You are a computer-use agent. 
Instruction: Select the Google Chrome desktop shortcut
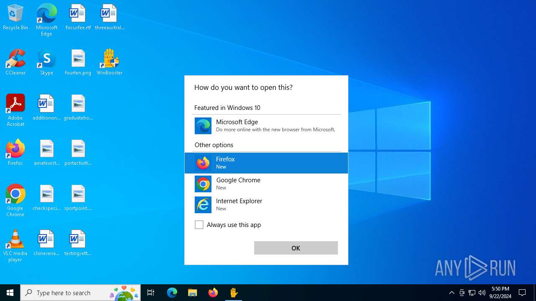coord(15,201)
